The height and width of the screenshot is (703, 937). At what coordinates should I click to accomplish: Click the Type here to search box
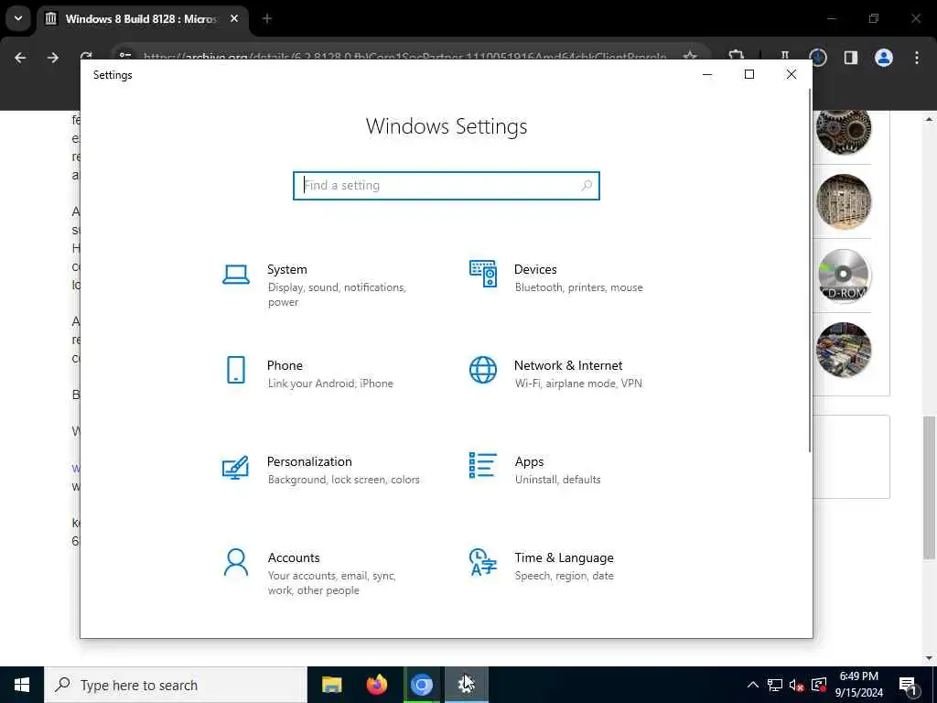pos(176,685)
